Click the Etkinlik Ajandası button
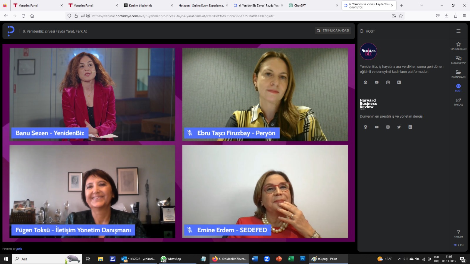This screenshot has width=470, height=276. (333, 31)
